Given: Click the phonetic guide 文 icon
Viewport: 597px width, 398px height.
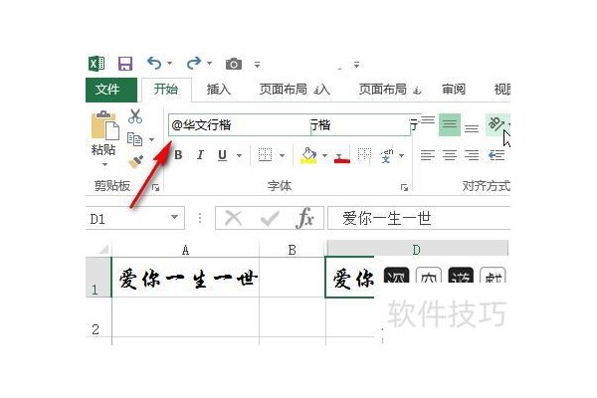Looking at the screenshot, I should pos(387,156).
